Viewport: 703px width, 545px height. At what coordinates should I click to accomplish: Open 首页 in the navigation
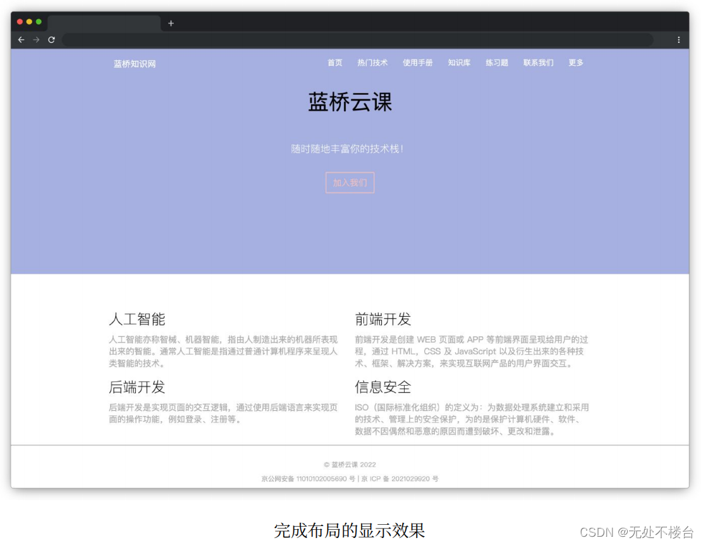click(335, 63)
